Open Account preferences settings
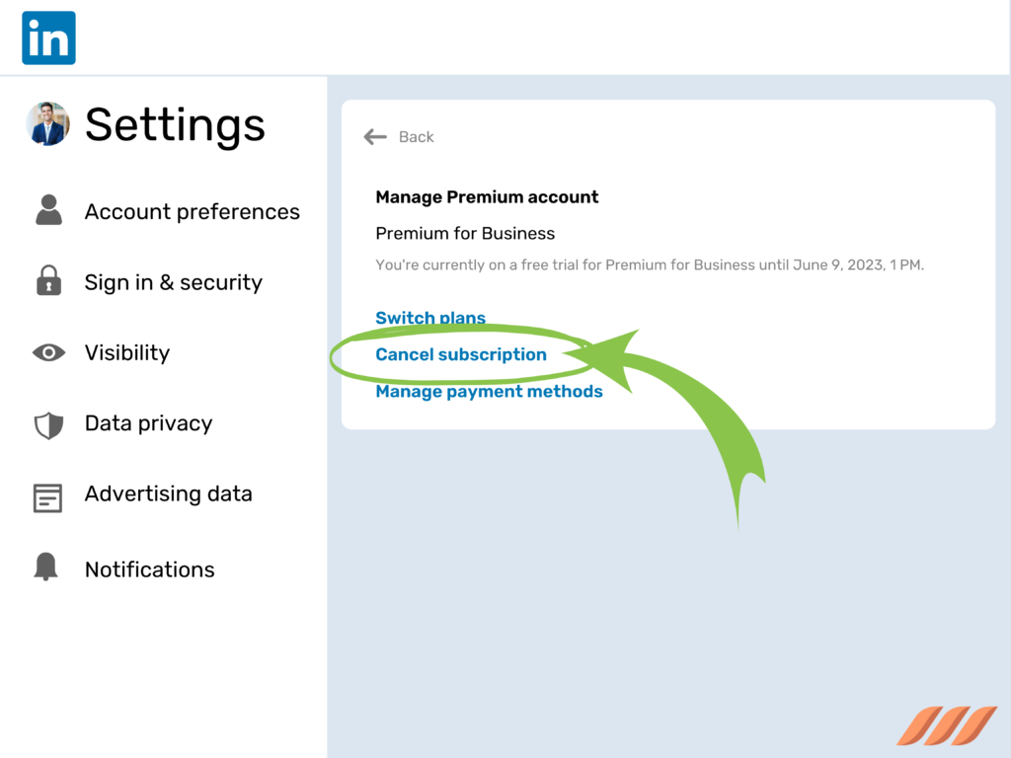 192,211
